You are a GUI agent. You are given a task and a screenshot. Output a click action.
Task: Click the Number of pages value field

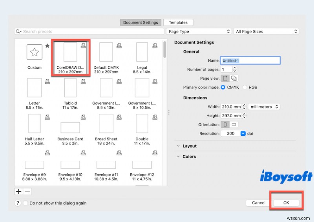(x=226, y=69)
